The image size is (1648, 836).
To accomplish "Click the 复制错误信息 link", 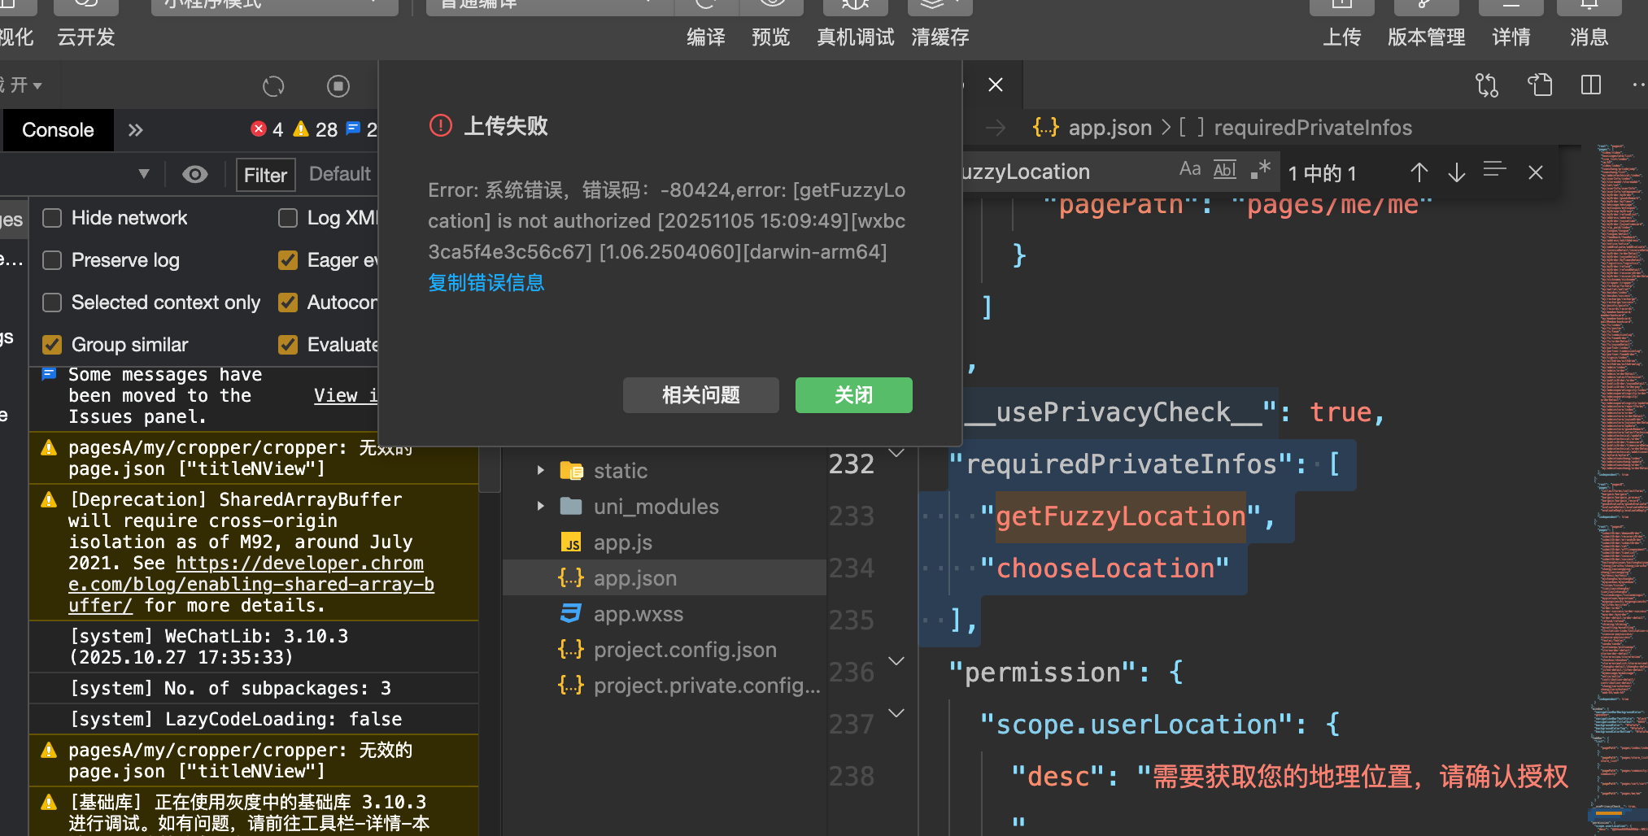I will (486, 283).
